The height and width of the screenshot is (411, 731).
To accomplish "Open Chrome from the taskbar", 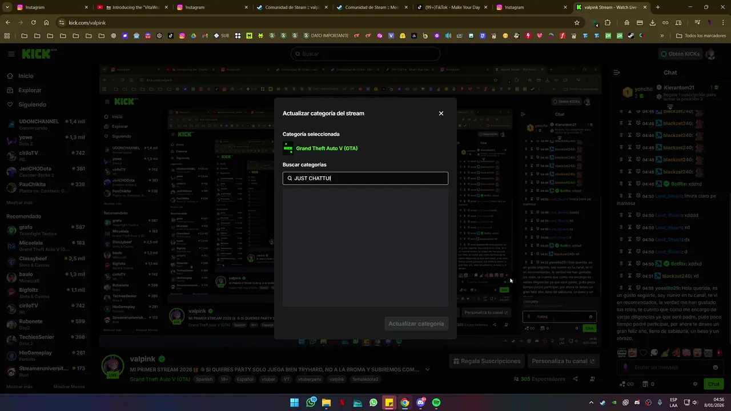I will pos(404,402).
